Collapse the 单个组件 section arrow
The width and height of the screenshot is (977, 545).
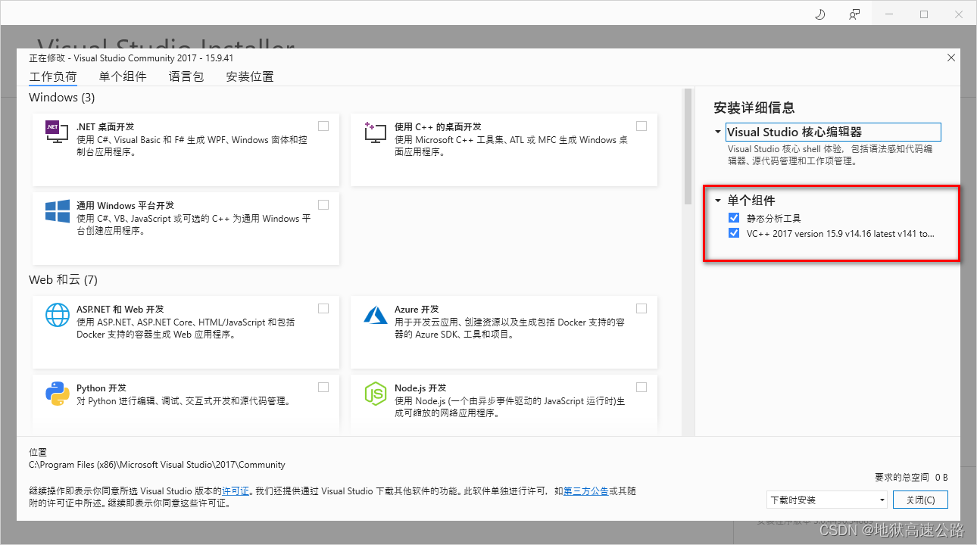coord(717,201)
